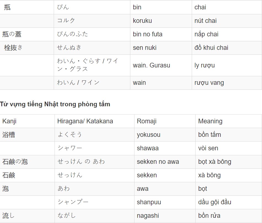
Task: Click the meaning 'dầu gội đầu'
Action: point(215,202)
